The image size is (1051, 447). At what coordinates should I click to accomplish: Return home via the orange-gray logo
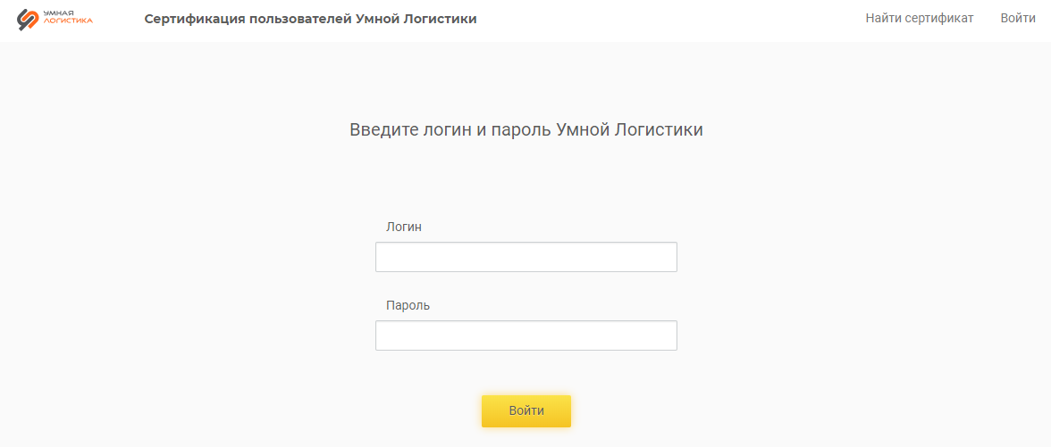(x=55, y=20)
